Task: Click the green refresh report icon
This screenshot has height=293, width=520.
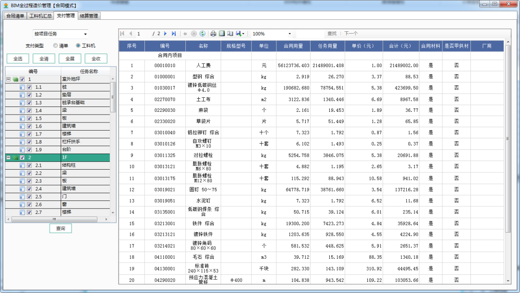Action: [x=202, y=34]
